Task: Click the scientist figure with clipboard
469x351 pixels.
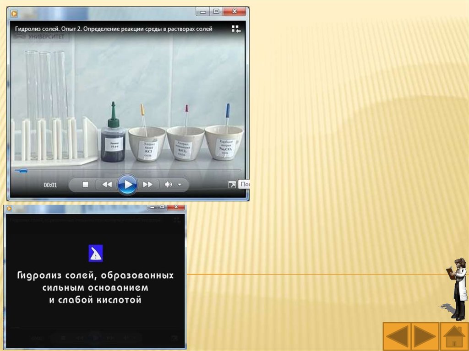Action: coord(457,289)
